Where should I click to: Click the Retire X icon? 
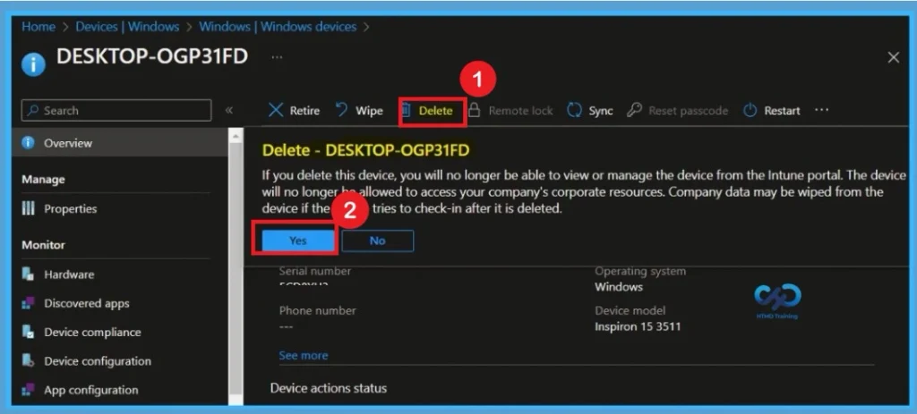(x=276, y=110)
